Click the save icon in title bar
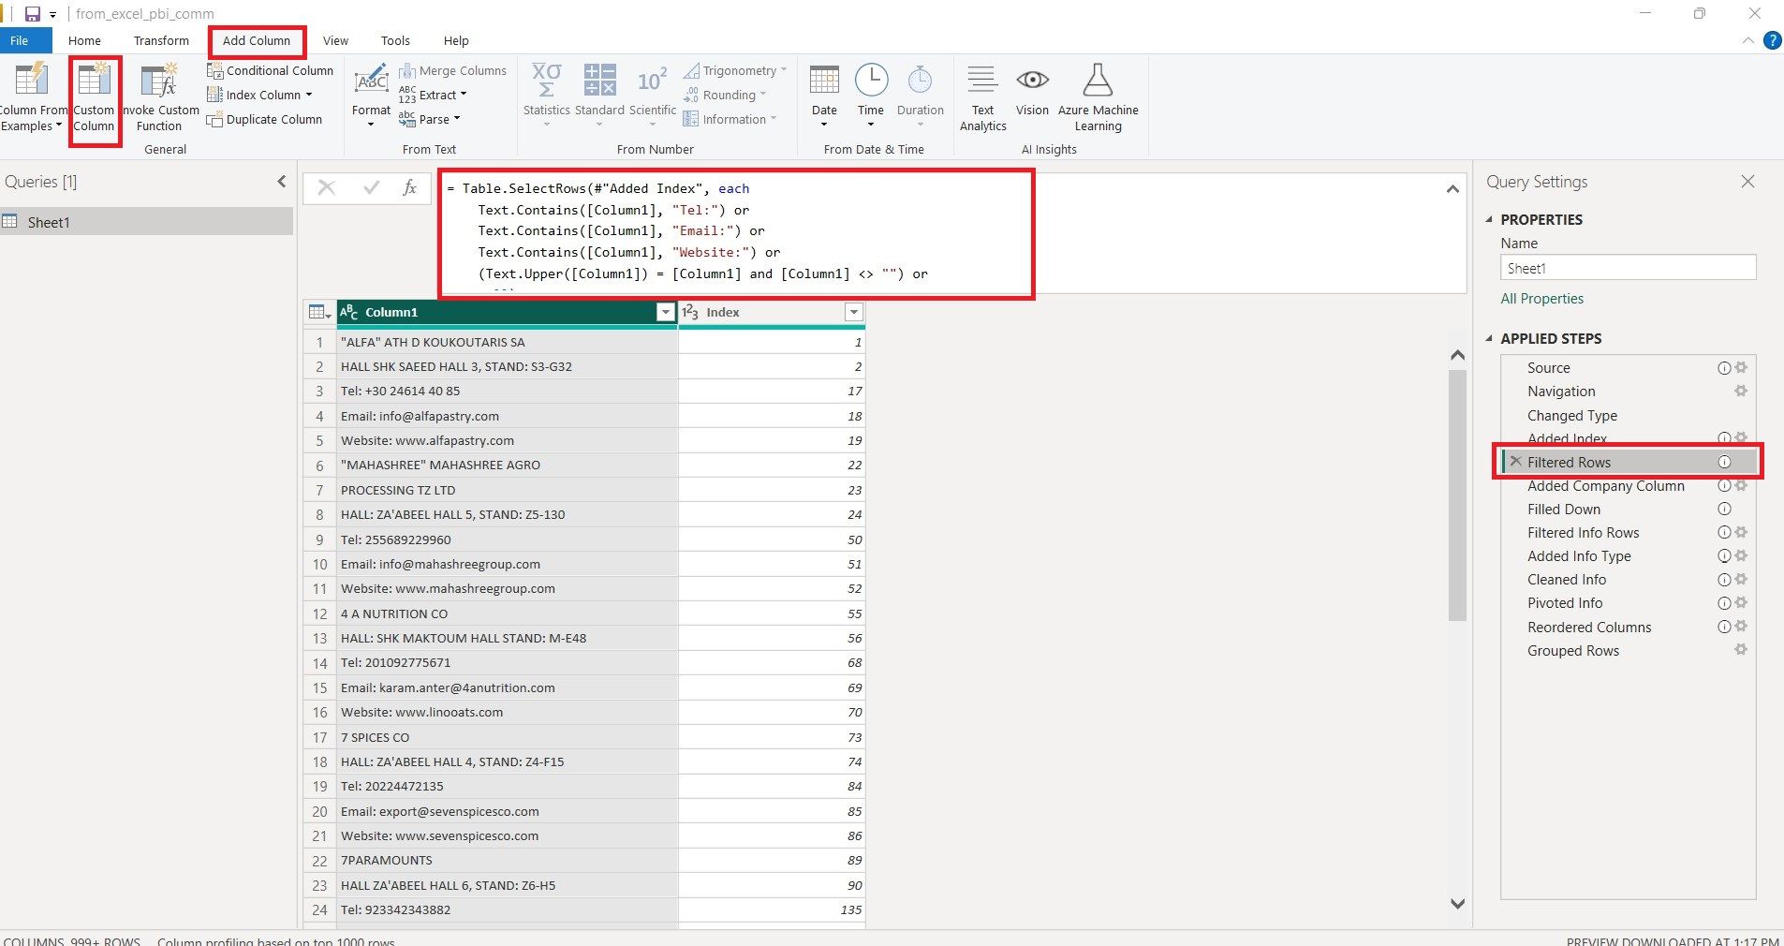This screenshot has width=1784, height=946. pyautogui.click(x=32, y=14)
